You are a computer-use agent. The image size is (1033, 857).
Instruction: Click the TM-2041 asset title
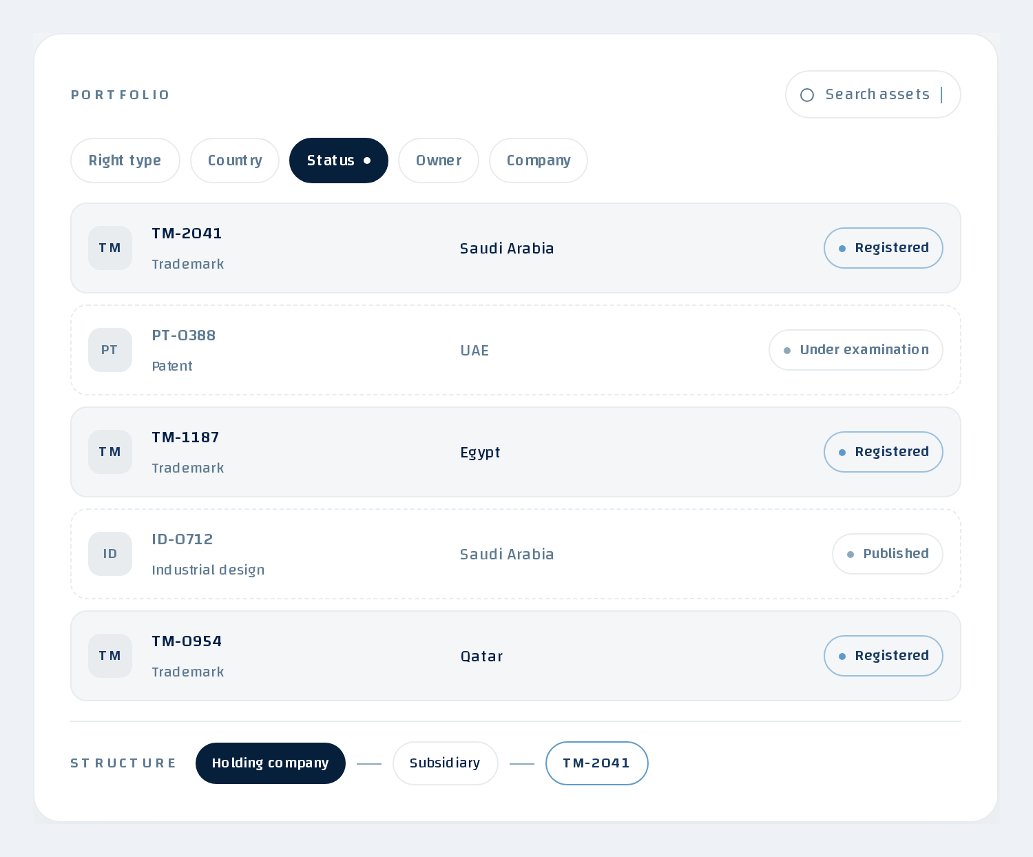tap(187, 234)
